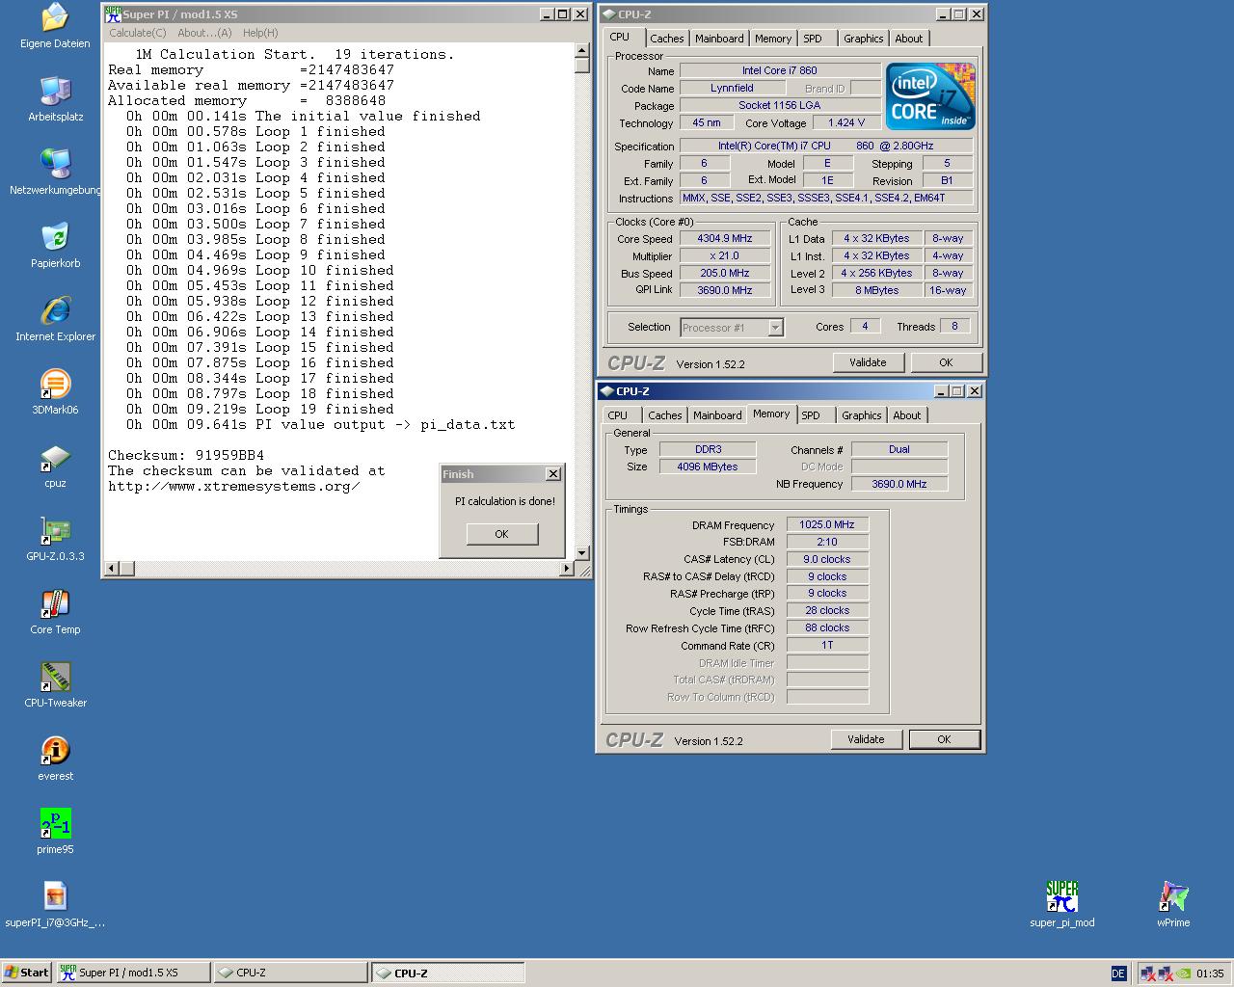Click the Intel Core i7 logo
The image size is (1234, 987).
click(930, 96)
